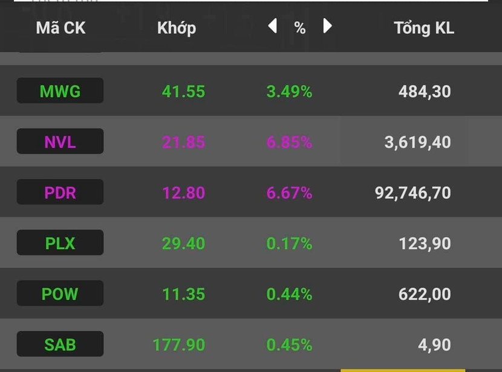Select the Tổng KL column header
This screenshot has width=502, height=372.
(423, 28)
